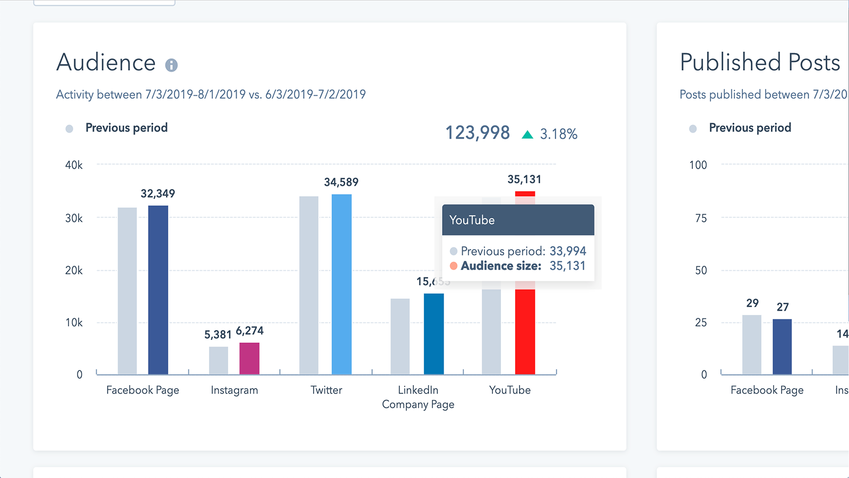The height and width of the screenshot is (478, 849).
Task: Click the orange dot beside Audience size in tooltip
Action: coord(453,266)
